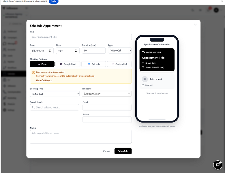Follow the Go to Settings link
Screen dimensions: 225x173
pyautogui.click(x=44, y=80)
